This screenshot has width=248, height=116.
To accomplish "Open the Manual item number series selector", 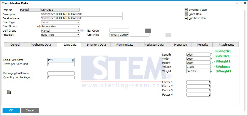I will [x=30, y=10].
